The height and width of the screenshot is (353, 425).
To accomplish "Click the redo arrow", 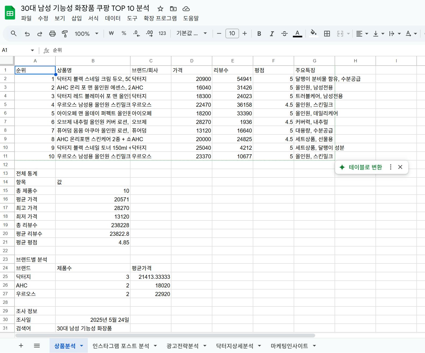I will pos(40,34).
